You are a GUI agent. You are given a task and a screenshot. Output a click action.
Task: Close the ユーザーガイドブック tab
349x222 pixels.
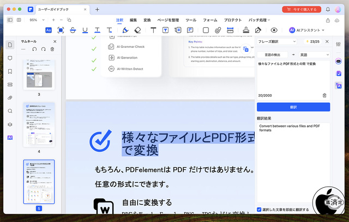click(x=85, y=10)
